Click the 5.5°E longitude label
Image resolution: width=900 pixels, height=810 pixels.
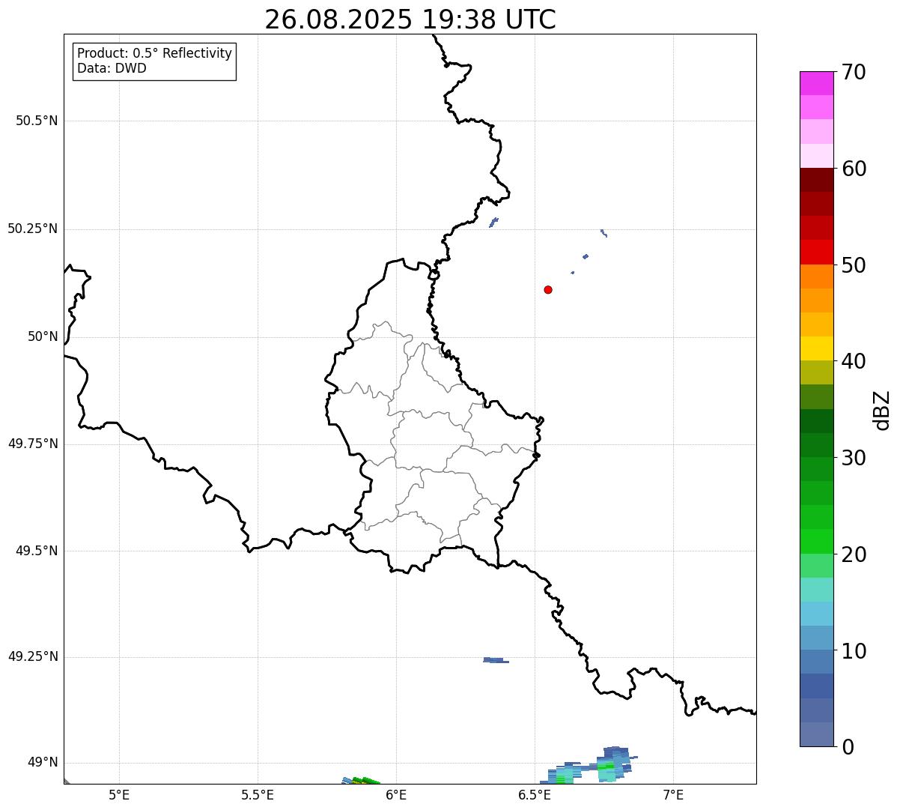pos(258,795)
